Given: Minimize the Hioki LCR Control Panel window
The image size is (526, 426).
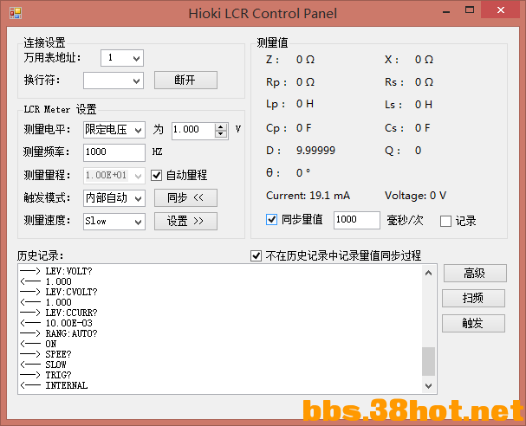Looking at the screenshot, I should tap(446, 11).
